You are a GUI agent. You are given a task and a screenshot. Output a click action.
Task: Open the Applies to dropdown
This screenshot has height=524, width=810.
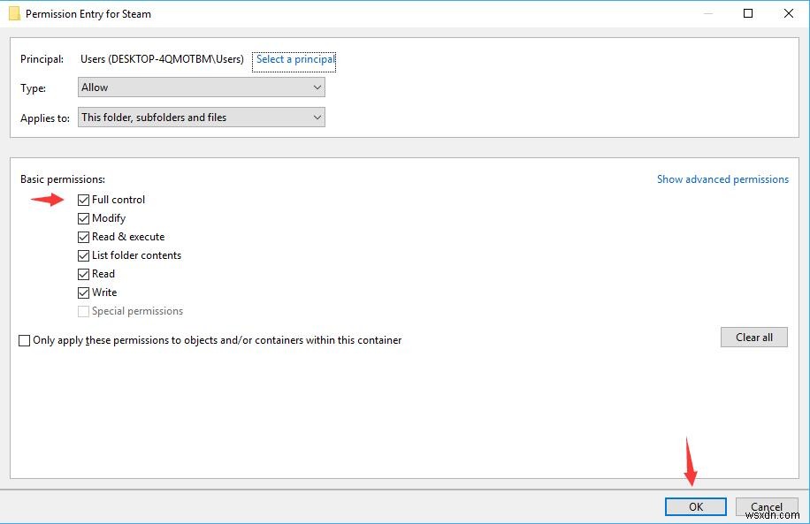(x=202, y=118)
